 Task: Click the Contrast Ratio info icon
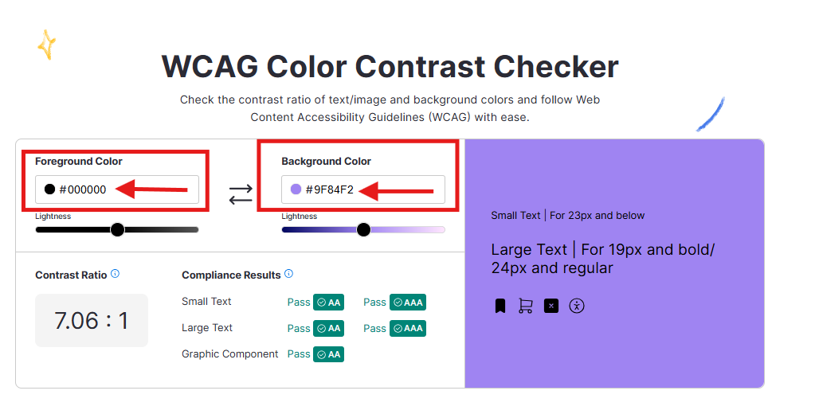(115, 274)
